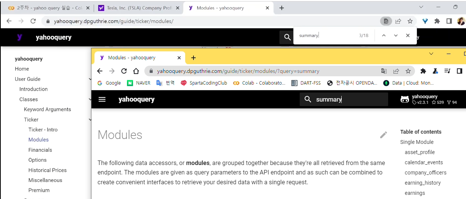Screen dimensions: 466x199
Task: Open NAVER bookmark
Action: 139,83
